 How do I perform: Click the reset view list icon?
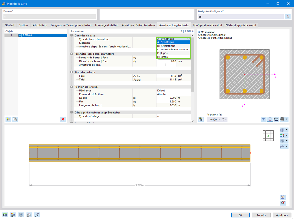[x=283, y=197]
